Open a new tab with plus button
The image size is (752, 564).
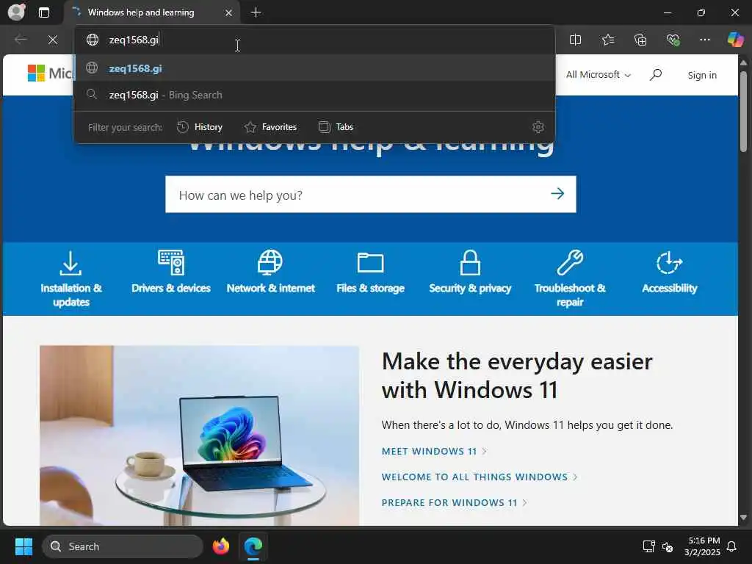(x=256, y=12)
